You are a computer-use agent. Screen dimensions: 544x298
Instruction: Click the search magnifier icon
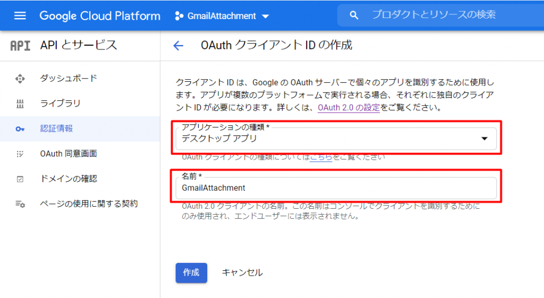pyautogui.click(x=353, y=15)
